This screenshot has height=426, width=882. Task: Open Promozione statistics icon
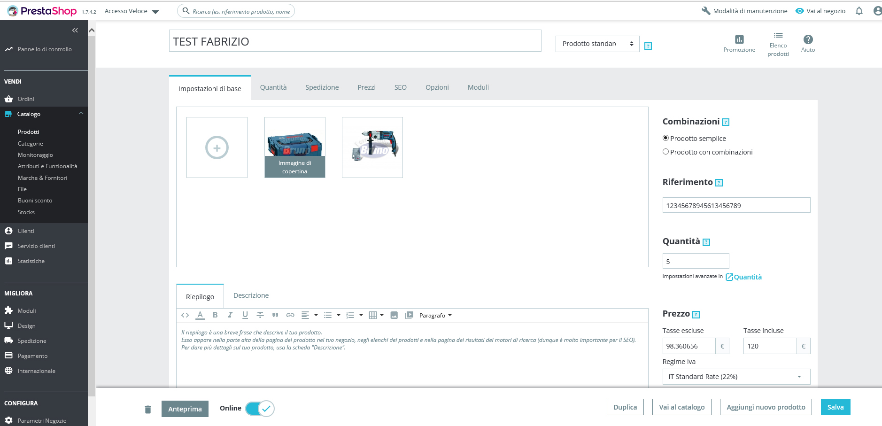(739, 44)
